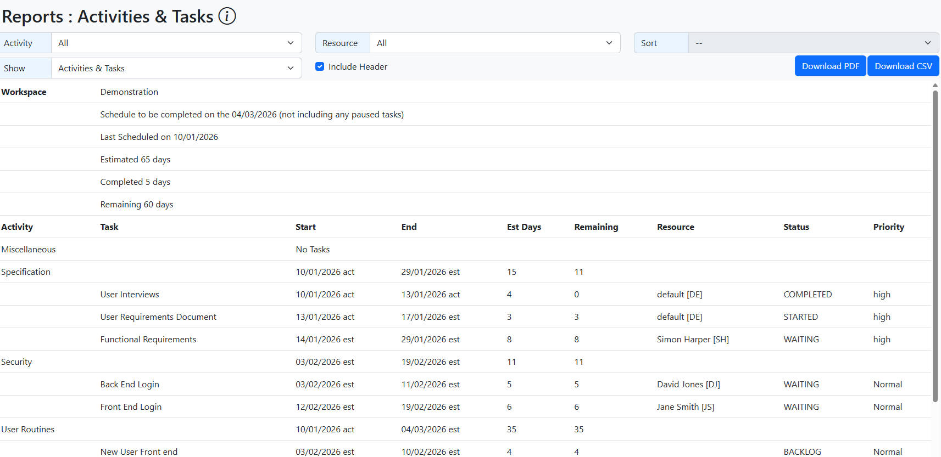The width and height of the screenshot is (941, 457).
Task: Click the info icon beside the title
Action: pos(227,16)
